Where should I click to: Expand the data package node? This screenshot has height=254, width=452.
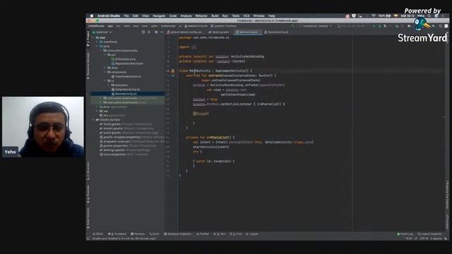[x=105, y=68]
